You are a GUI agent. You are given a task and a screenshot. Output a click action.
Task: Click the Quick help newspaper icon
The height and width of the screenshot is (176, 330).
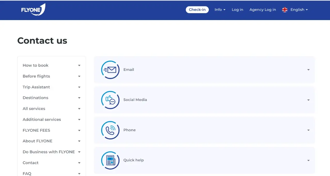tap(110, 160)
